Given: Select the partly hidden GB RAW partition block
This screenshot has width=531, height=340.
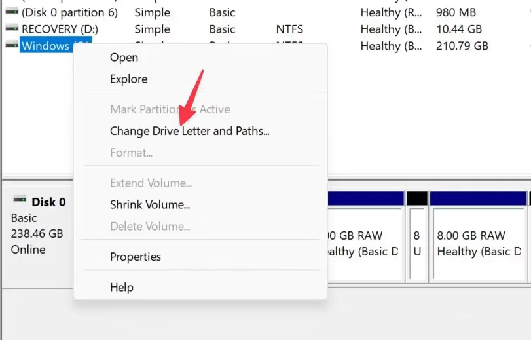Looking at the screenshot, I should 366,237.
